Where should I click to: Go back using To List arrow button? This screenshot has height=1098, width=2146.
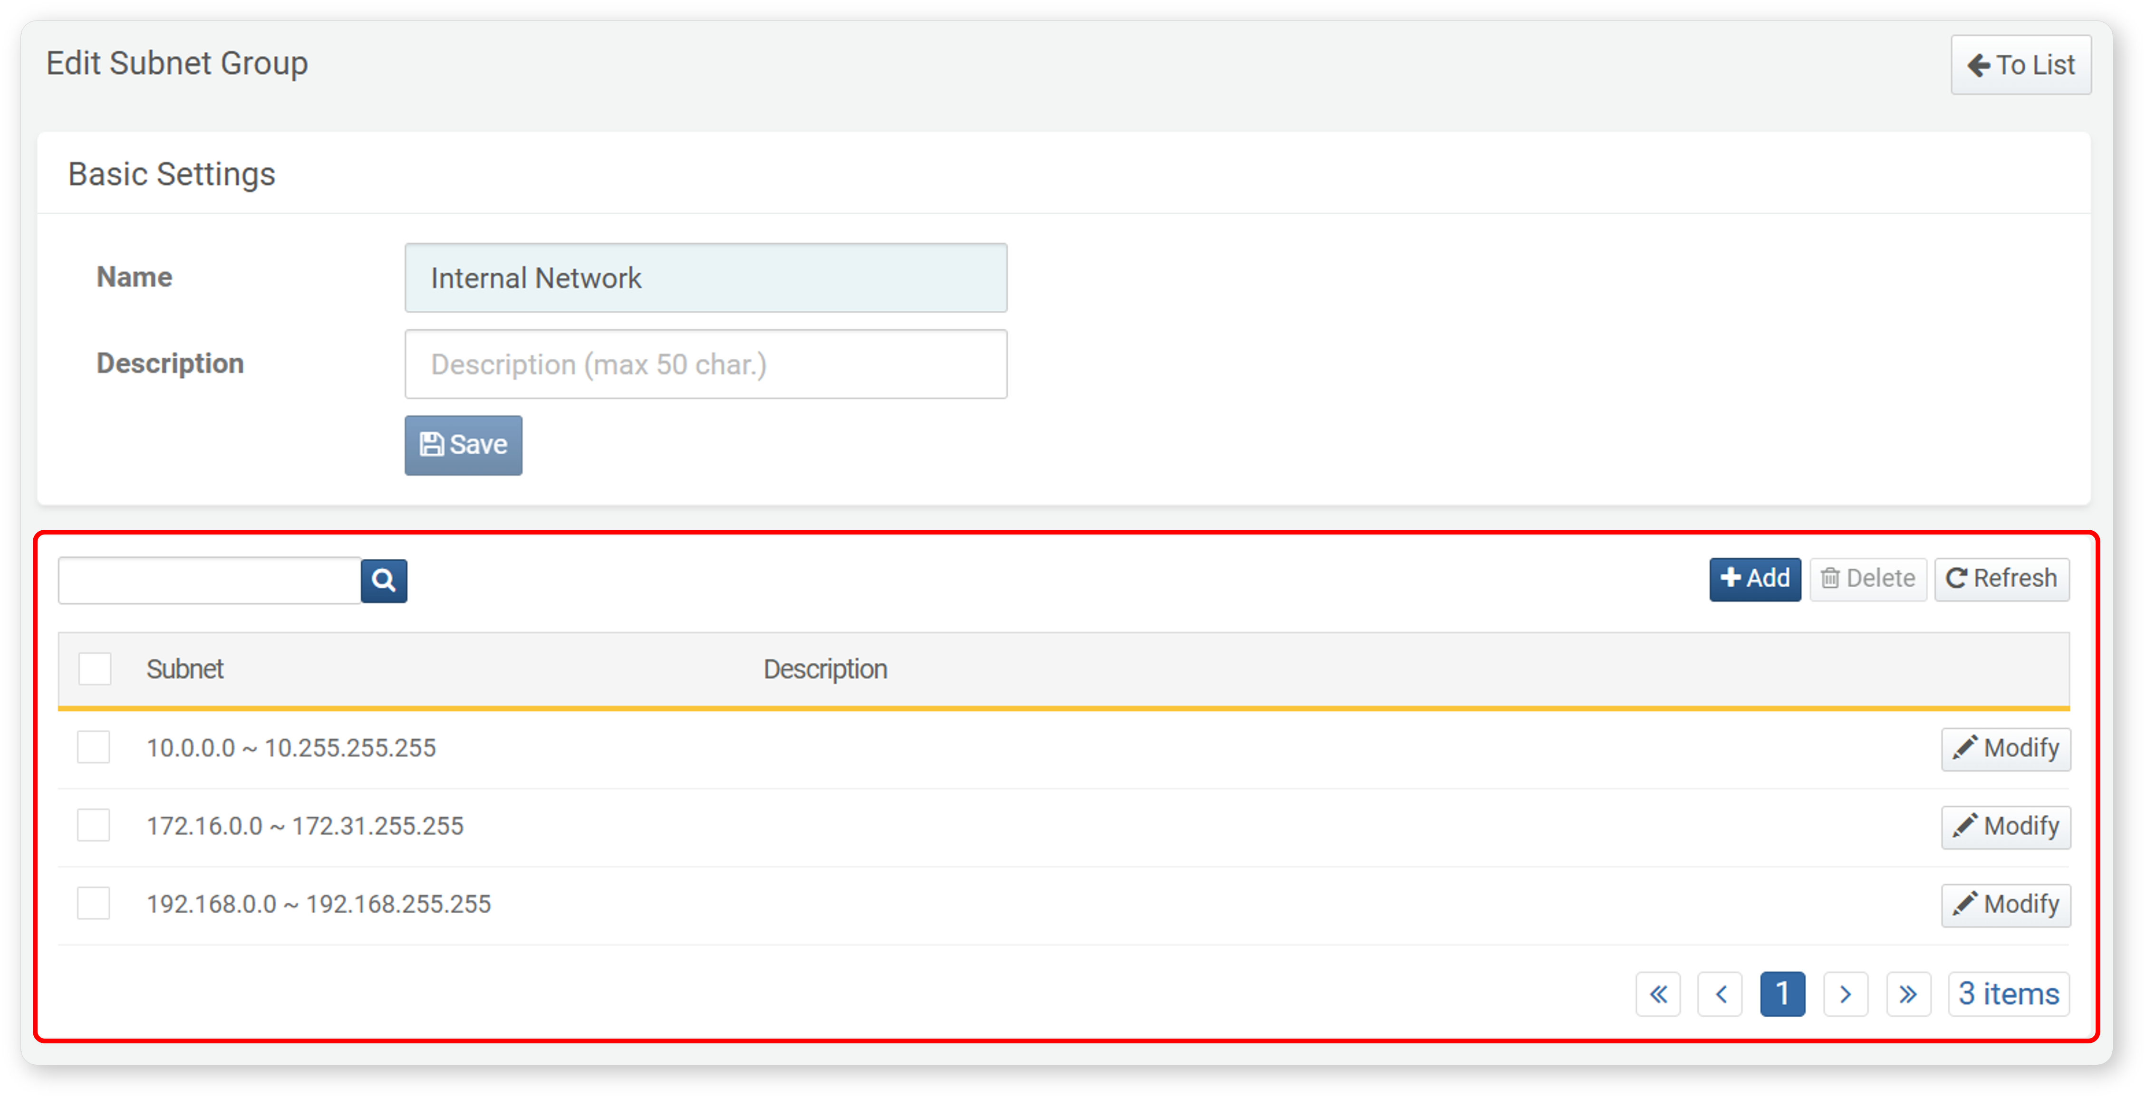(x=2020, y=65)
